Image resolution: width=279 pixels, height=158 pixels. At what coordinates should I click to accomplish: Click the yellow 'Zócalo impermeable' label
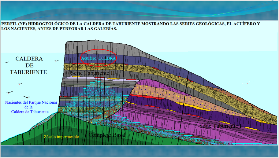click(x=61, y=137)
